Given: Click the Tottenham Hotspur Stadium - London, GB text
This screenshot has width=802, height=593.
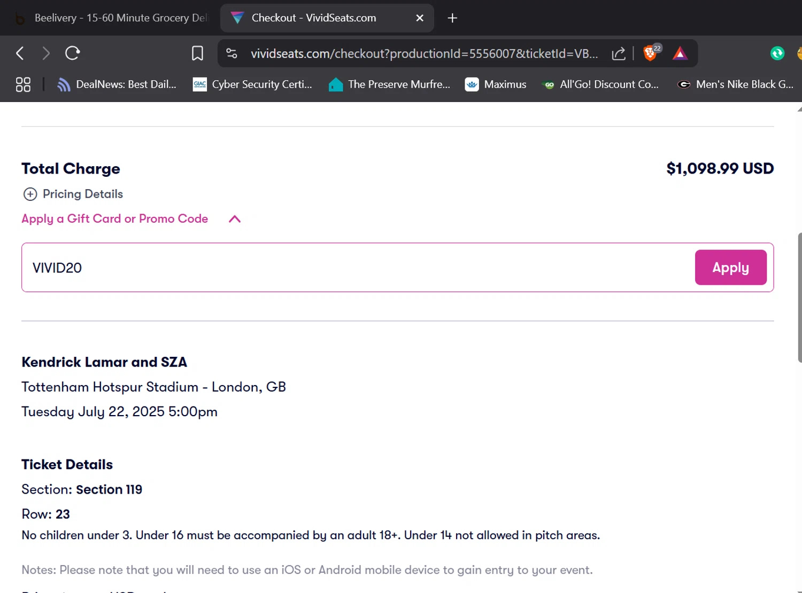Looking at the screenshot, I should 153,387.
